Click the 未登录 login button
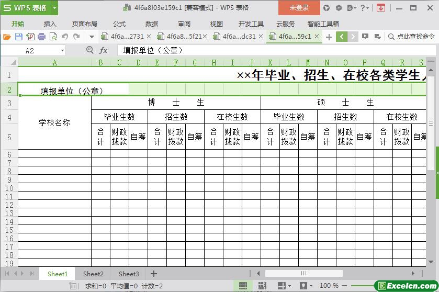 [x=299, y=8]
